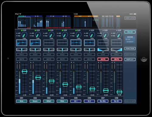
Task: Unmute channel CH7
Action: [103, 59]
